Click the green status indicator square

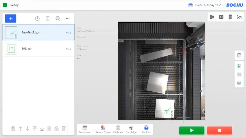(x=5, y=5)
